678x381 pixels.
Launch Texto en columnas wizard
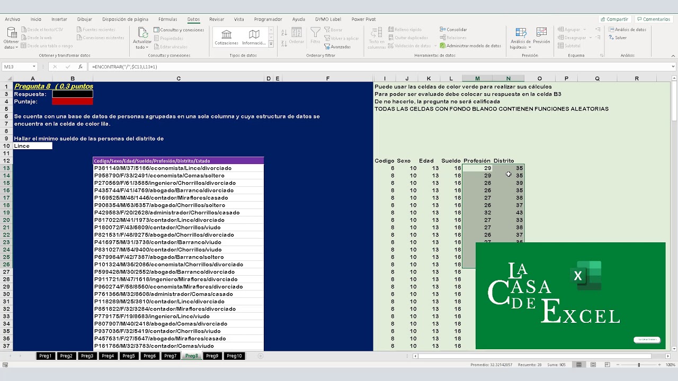coord(377,37)
